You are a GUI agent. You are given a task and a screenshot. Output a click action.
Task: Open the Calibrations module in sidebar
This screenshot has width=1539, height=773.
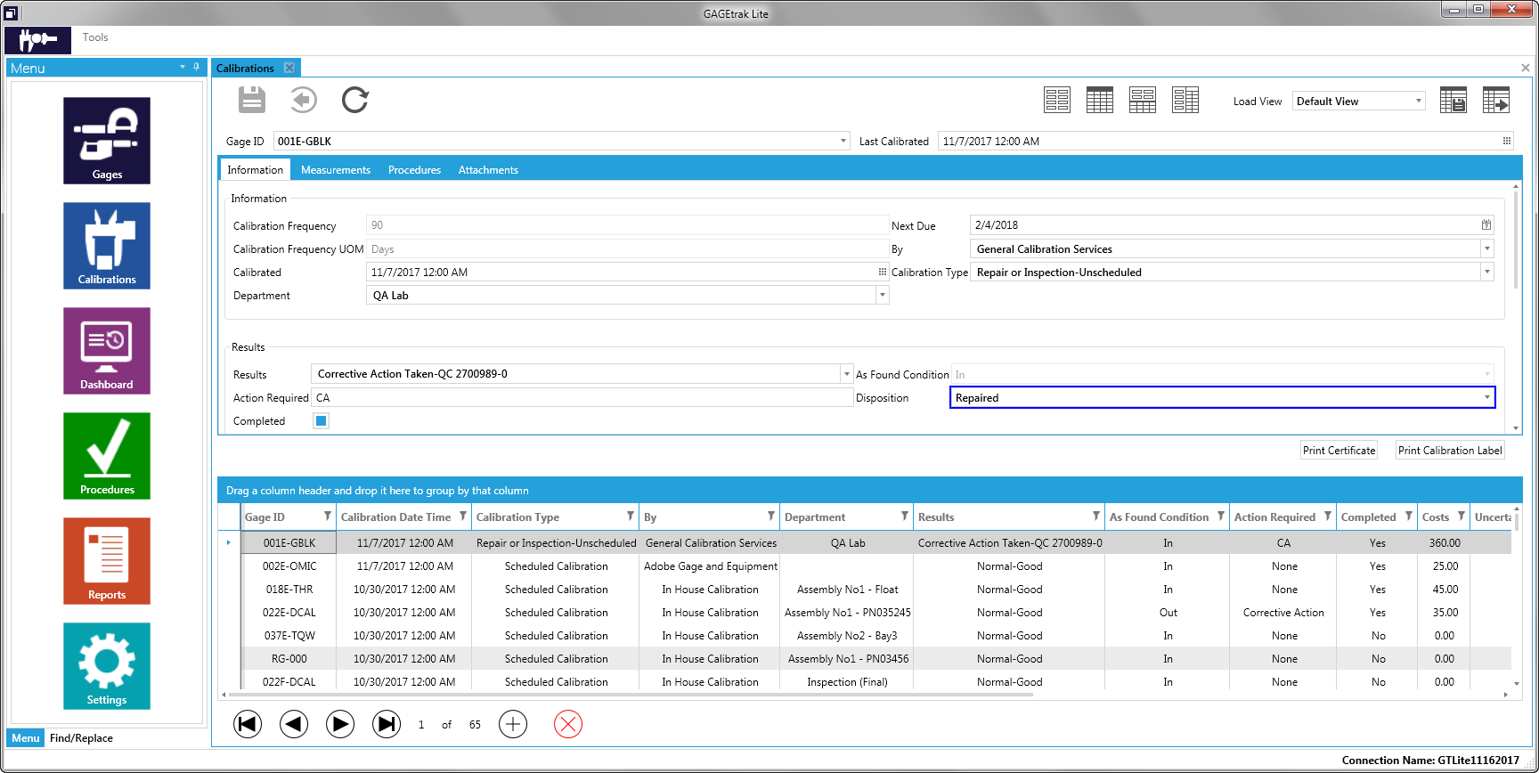coord(107,246)
